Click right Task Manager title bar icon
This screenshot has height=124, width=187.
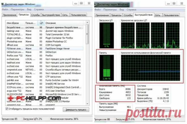pyautogui.click(x=95, y=4)
